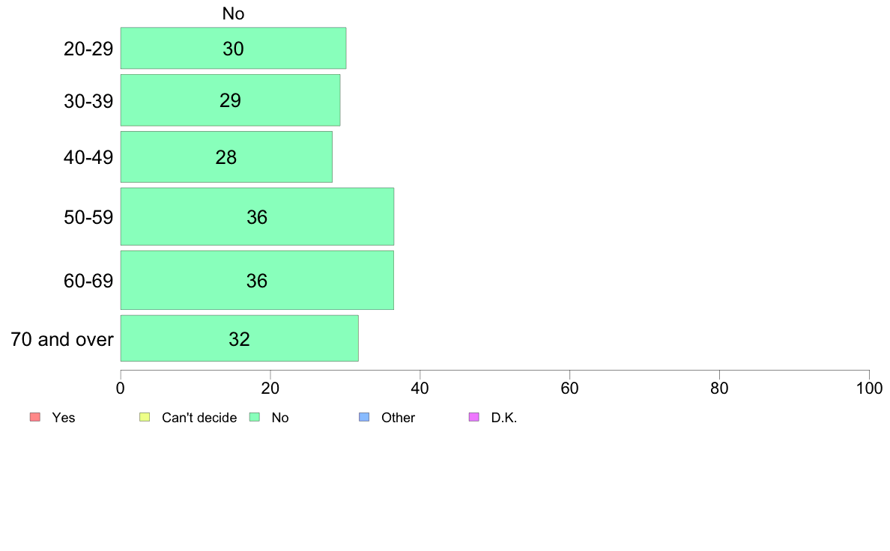Click the 70 and over label

pos(62,339)
